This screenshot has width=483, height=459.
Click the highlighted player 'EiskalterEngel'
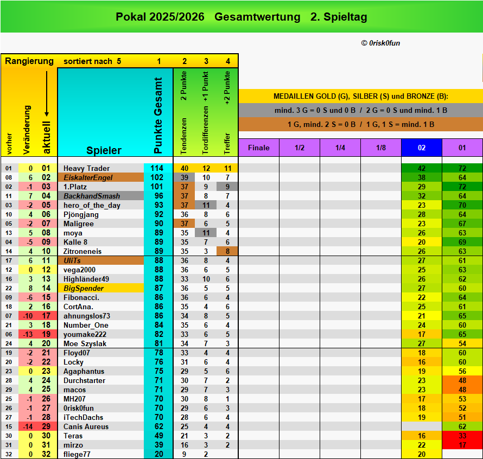(88, 177)
